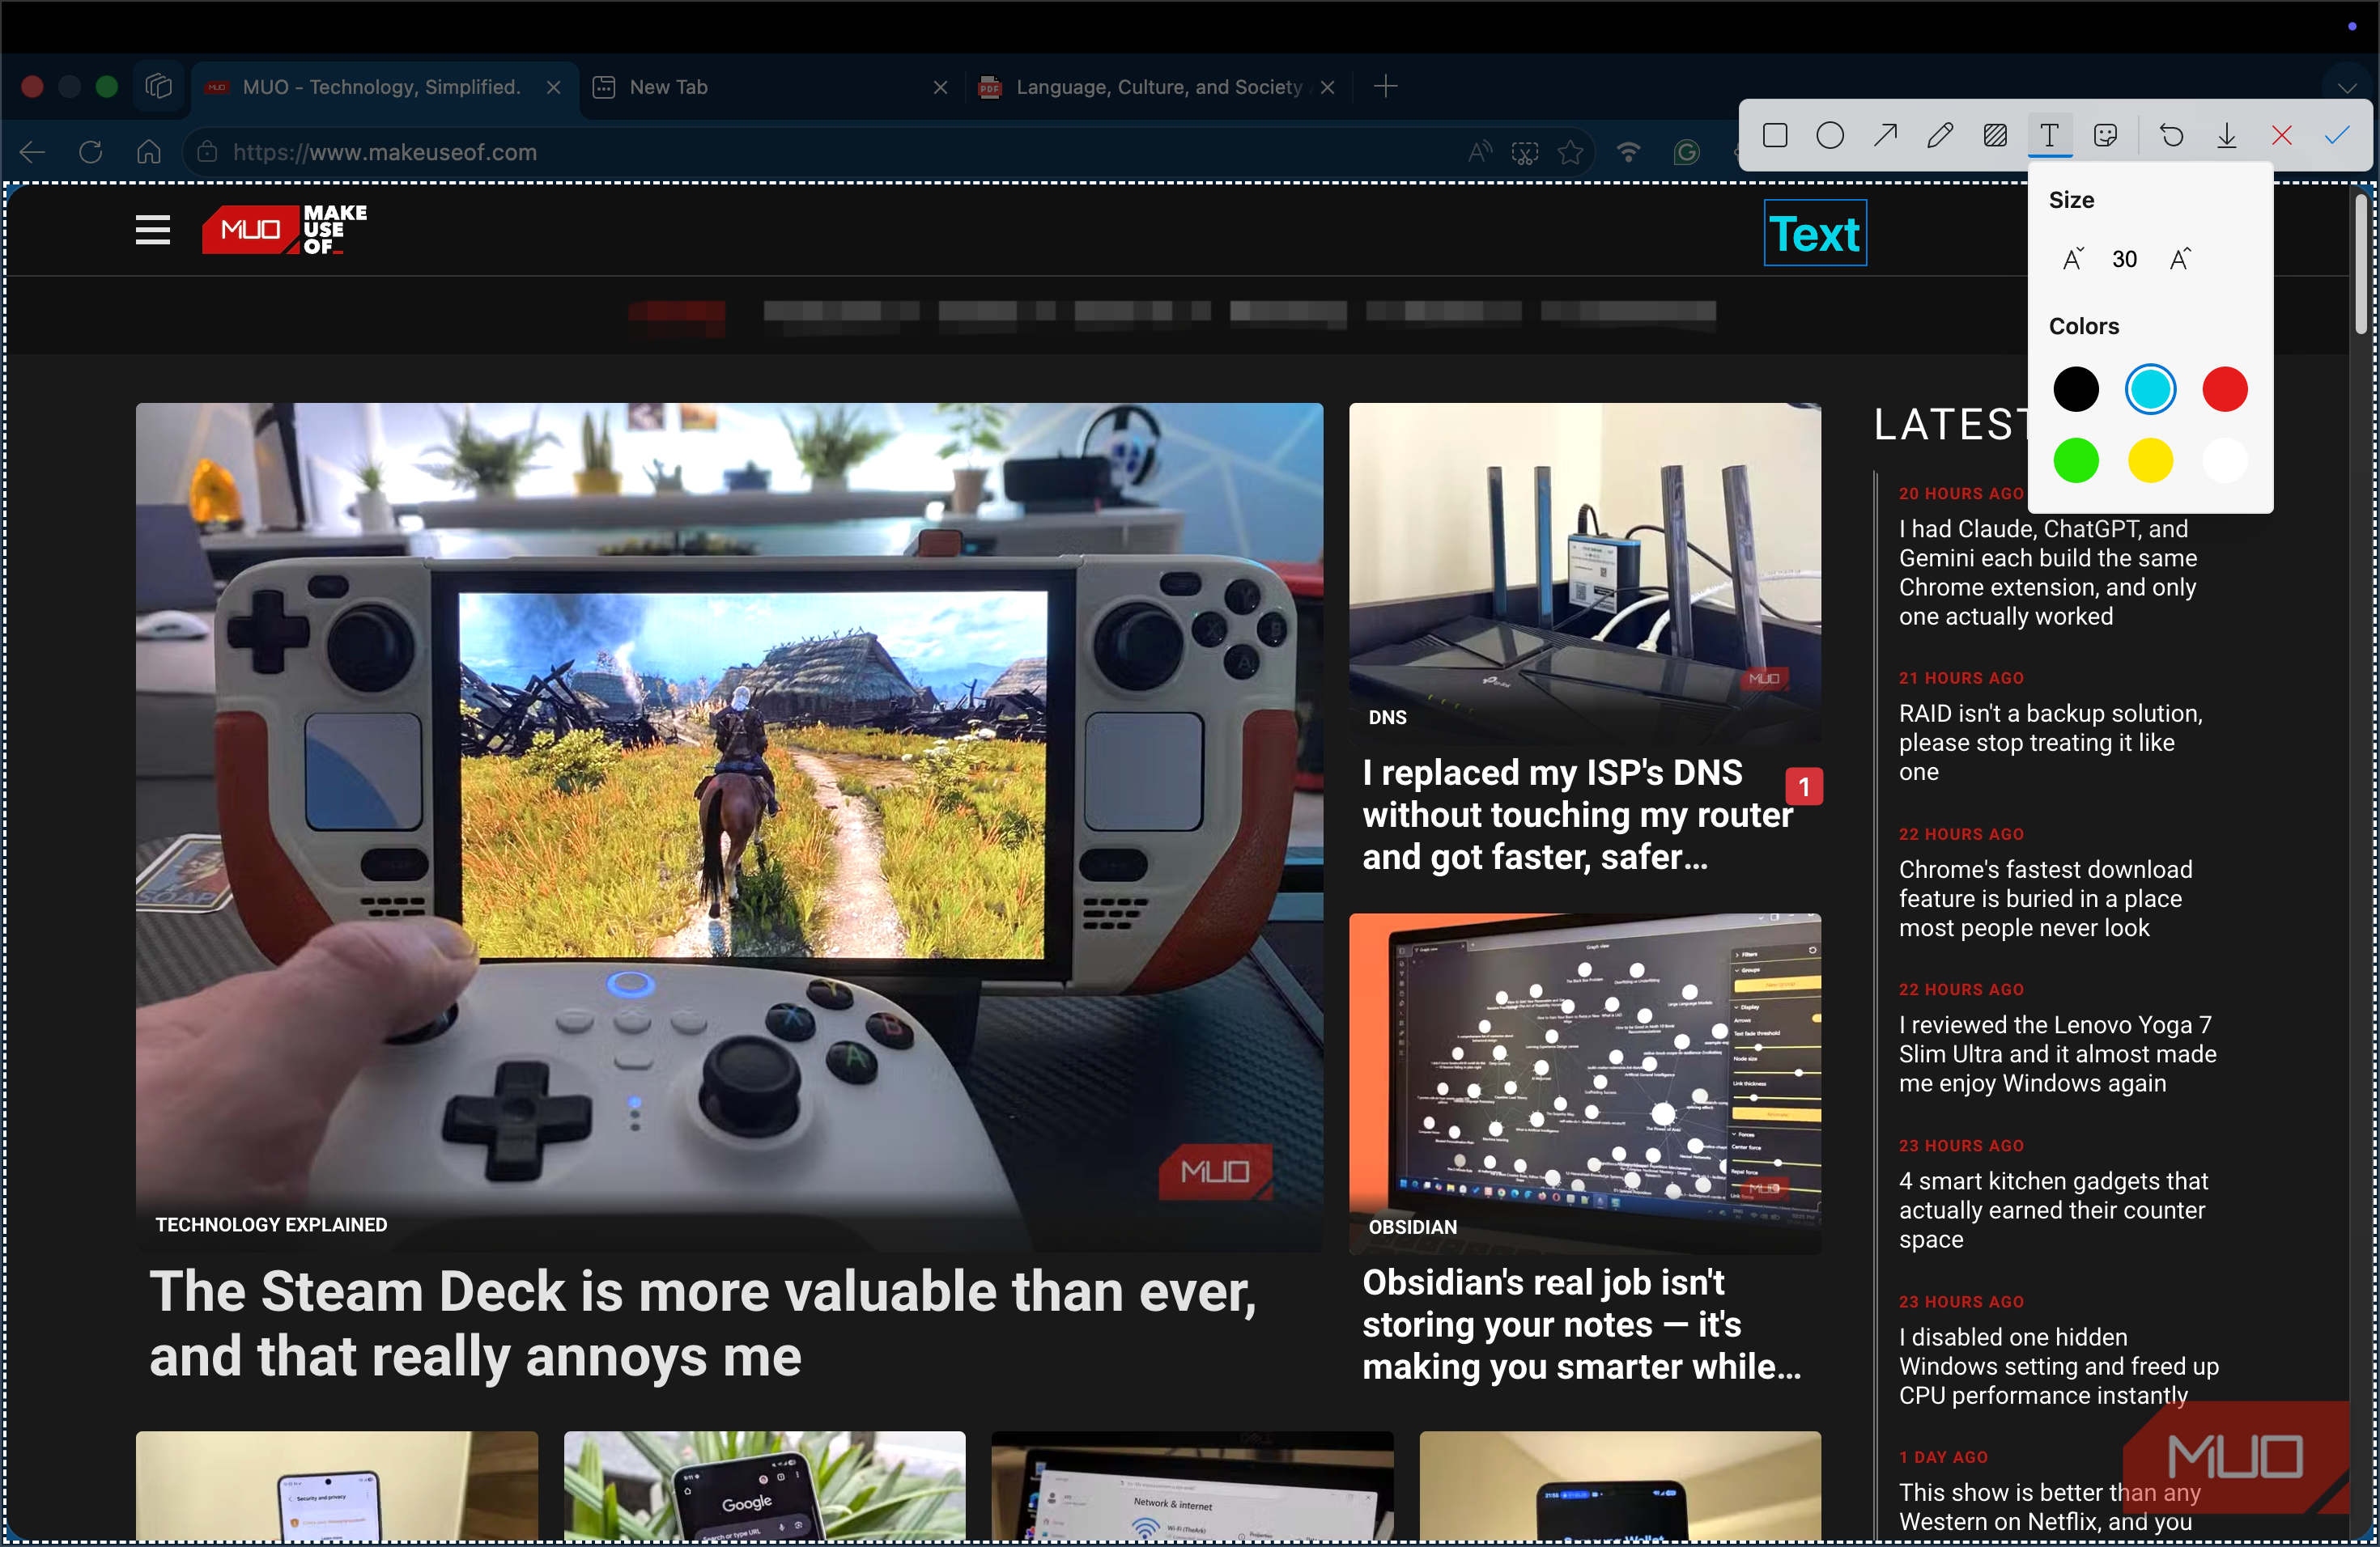Screen dimensions: 2380x1547
Task: Open the Obsidian's real job article
Action: tap(1582, 1324)
